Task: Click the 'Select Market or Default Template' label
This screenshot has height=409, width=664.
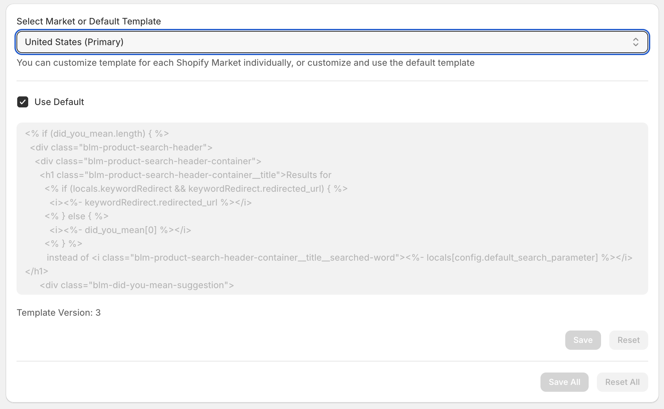Action: click(89, 21)
